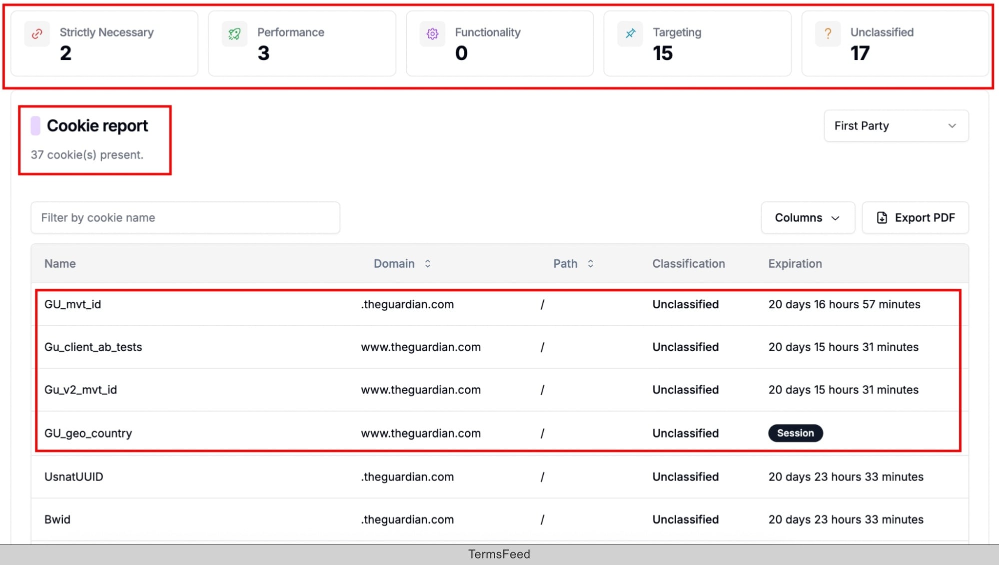Open the Functionality card

pos(500,43)
